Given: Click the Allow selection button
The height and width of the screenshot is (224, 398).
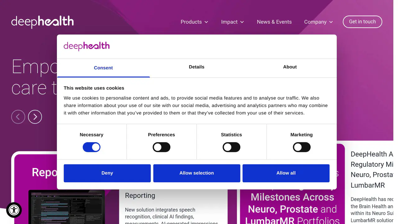Looking at the screenshot, I should 197,173.
